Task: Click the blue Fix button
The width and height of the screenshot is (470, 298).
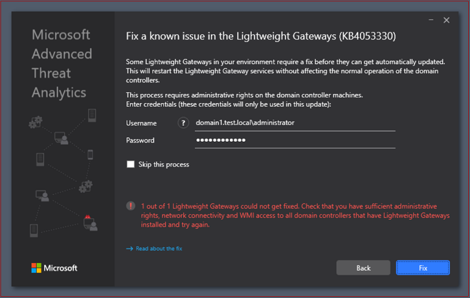Action: point(423,267)
